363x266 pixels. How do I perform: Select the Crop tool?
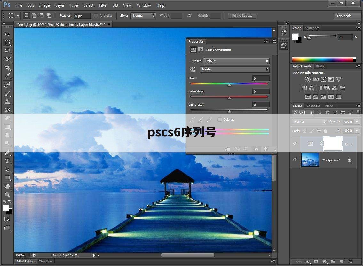coord(7,67)
